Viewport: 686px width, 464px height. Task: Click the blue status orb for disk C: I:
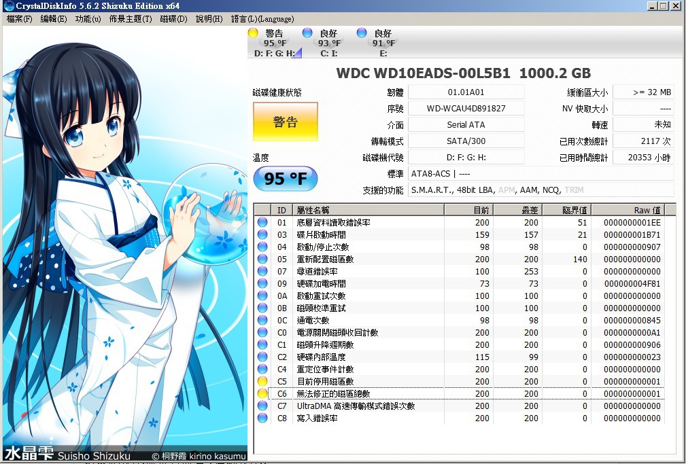307,33
